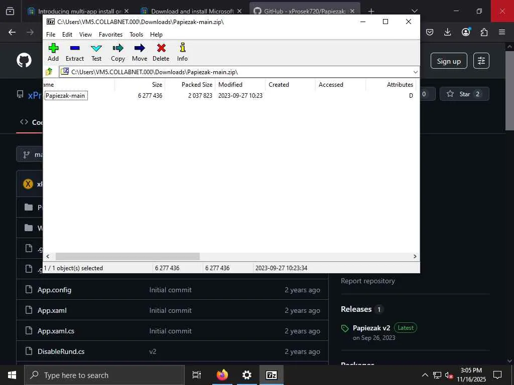
Task: Click the v2 commit message link
Action: tap(153, 351)
